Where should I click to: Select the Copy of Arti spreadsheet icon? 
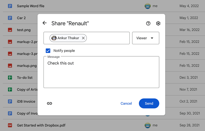tap(10, 90)
